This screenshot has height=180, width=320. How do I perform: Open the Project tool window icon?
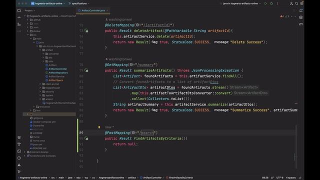(x=19, y=10)
